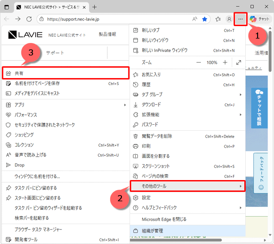Viewport: 274px width, 244px height.
Task: Click the full screen zoom icon
Action: 239,62
